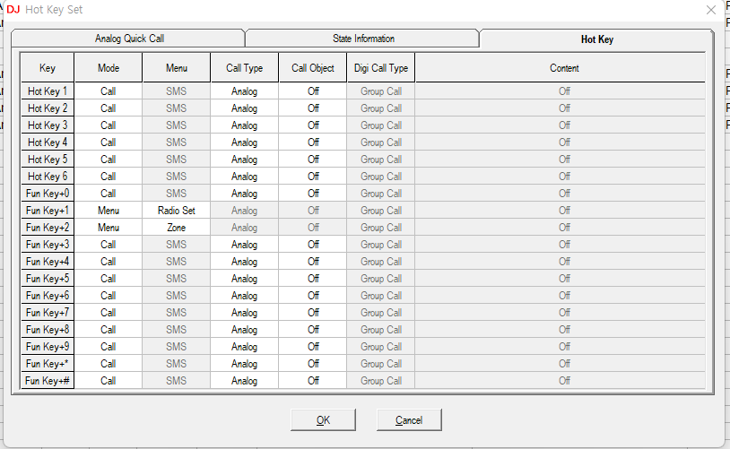Select the Fun Key+6 row label

click(x=48, y=296)
